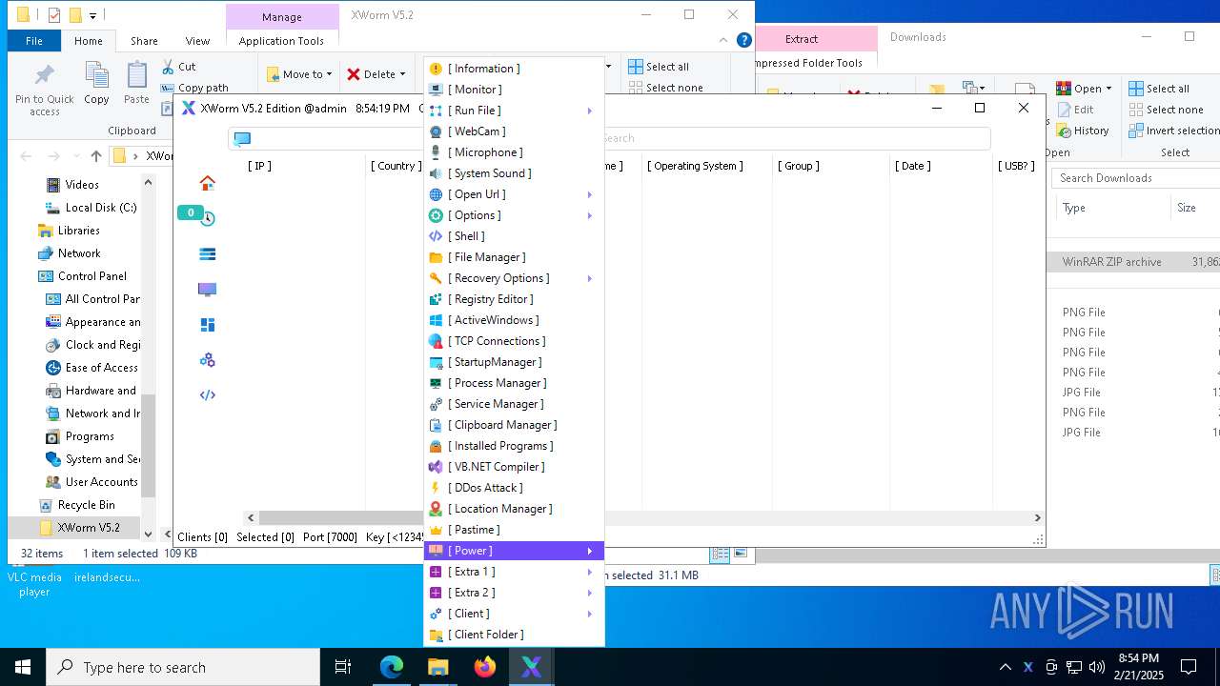Switch to the details view in the Explorer status bar
Viewport: 1220px width, 686px height.
point(721,554)
